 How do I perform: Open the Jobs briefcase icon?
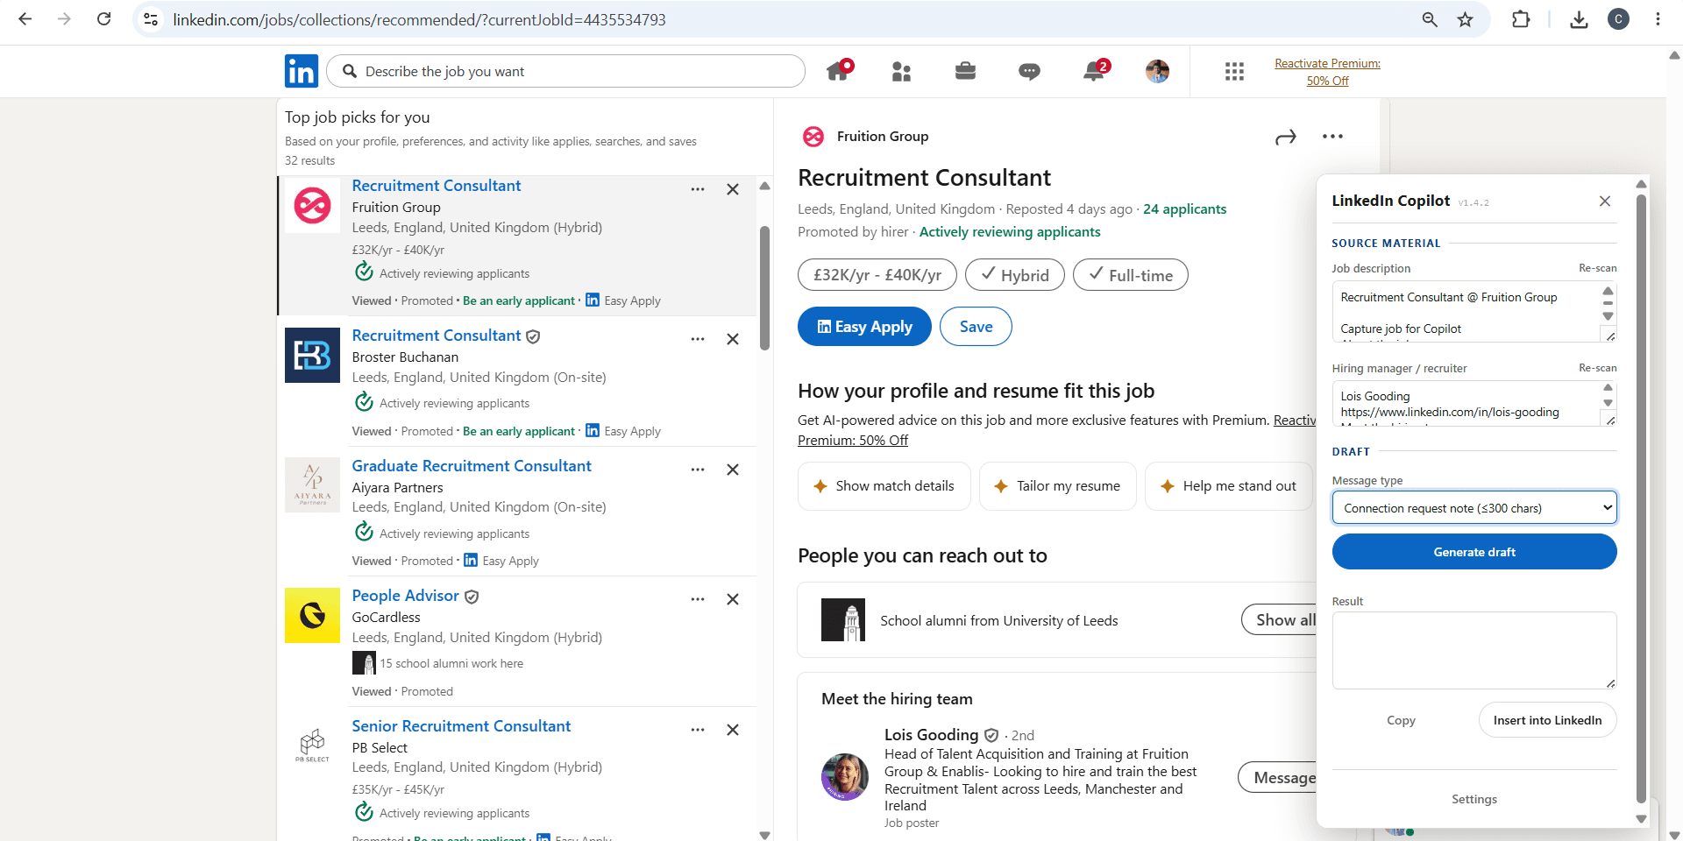point(965,71)
